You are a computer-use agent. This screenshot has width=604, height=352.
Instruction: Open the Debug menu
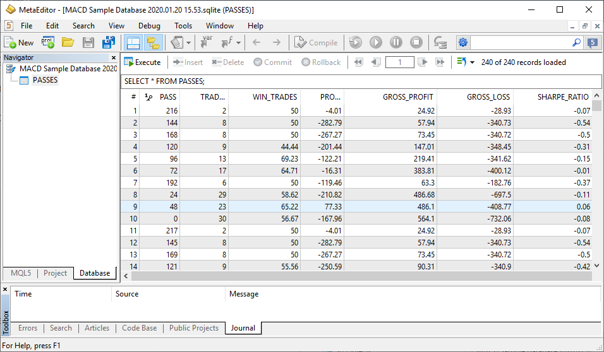[x=150, y=26]
